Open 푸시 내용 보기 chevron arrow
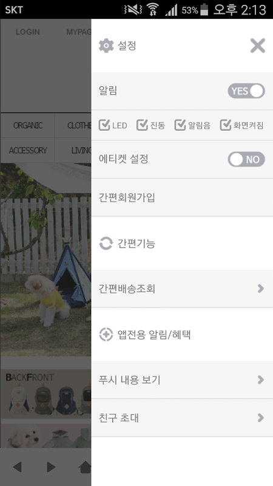The image size is (273, 486). (x=261, y=380)
